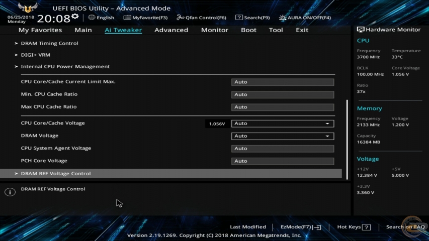Expand DIGI+ VRM submenu arrow
The image size is (429, 241).
16,55
